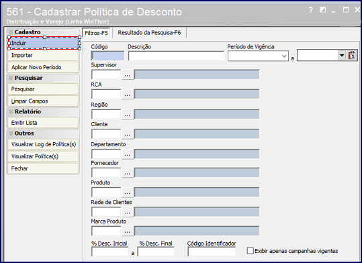The image size is (362, 263).
Task: Open Cliente lookup ellipsis button
Action: point(128,134)
